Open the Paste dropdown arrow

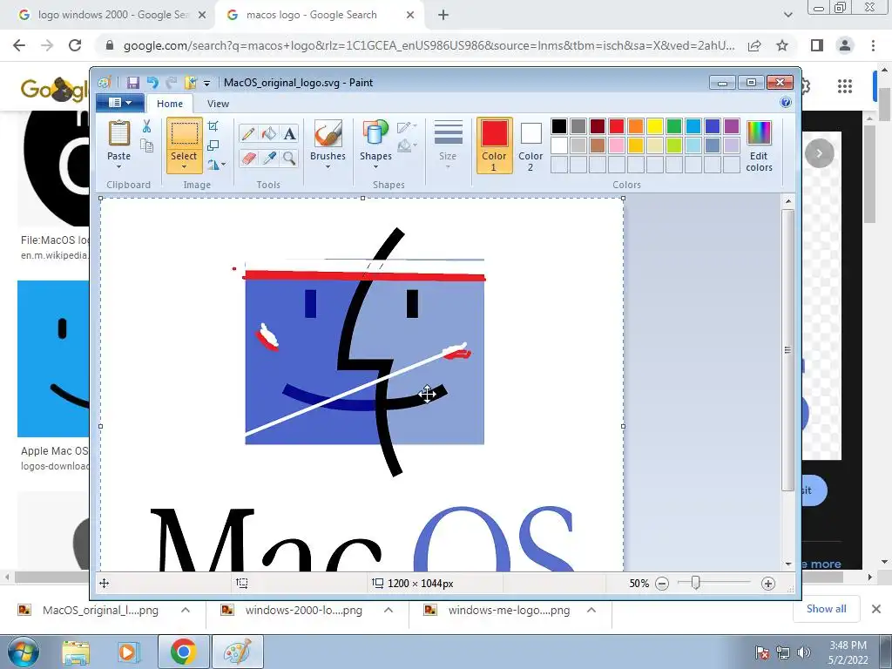118,166
